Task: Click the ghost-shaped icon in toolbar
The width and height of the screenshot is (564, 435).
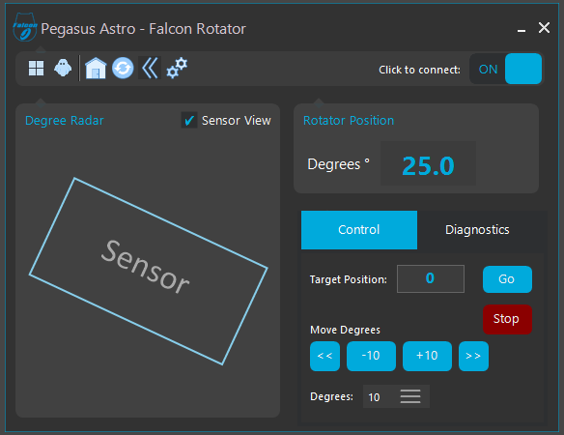Action: point(63,68)
